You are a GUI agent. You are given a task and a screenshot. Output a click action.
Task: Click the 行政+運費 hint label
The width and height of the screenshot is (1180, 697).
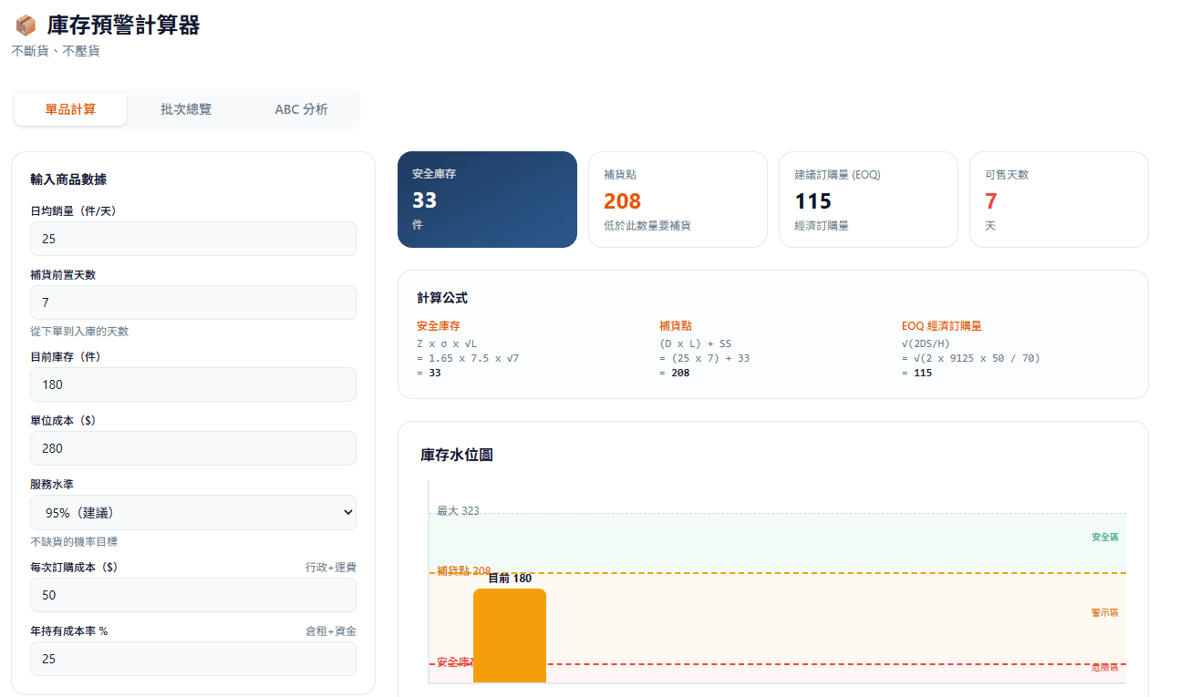(331, 567)
